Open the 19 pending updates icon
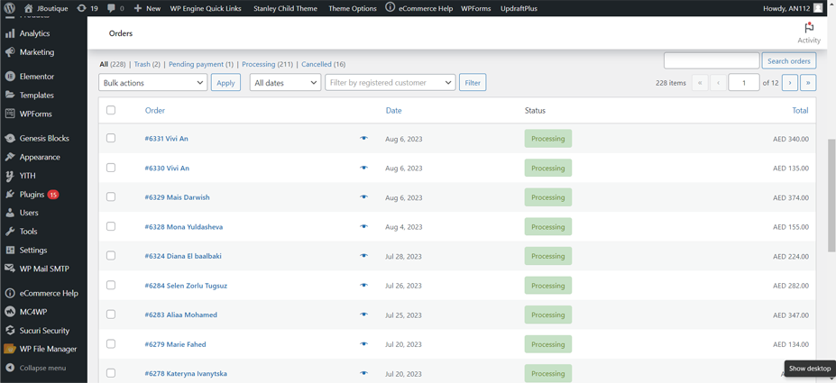 [x=80, y=8]
